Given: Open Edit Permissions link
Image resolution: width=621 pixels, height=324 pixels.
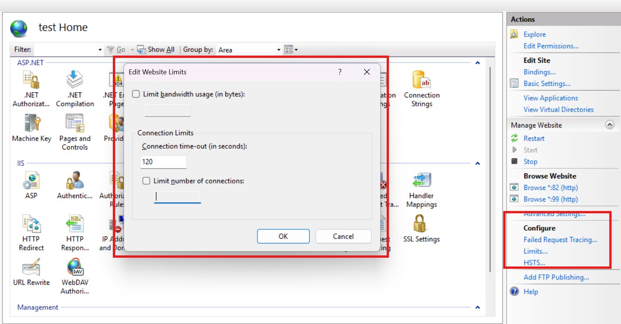Looking at the screenshot, I should tap(551, 46).
